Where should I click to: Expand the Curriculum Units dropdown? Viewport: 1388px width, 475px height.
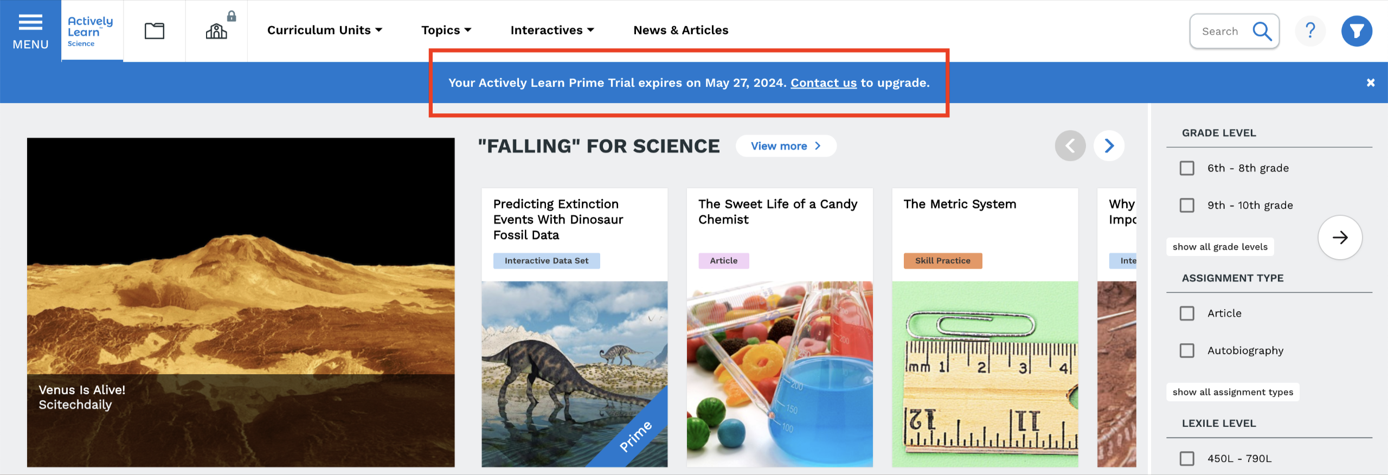[x=325, y=30]
